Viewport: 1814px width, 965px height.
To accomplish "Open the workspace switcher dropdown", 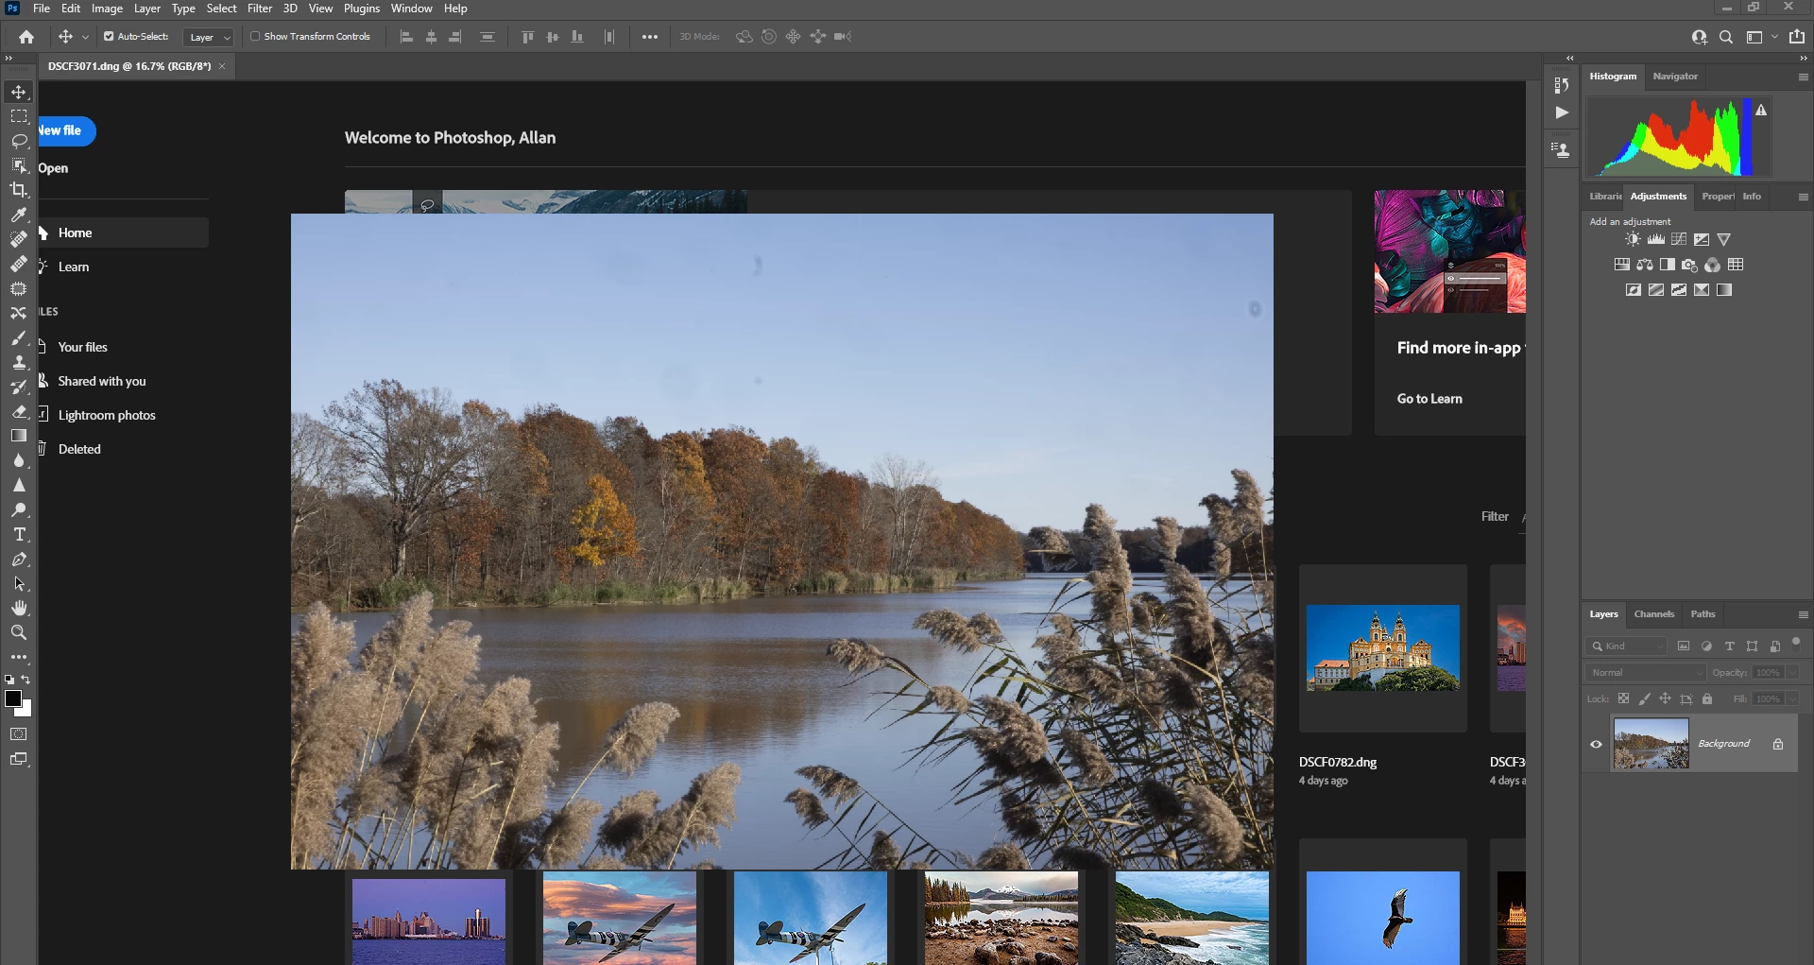I will pyautogui.click(x=1761, y=37).
